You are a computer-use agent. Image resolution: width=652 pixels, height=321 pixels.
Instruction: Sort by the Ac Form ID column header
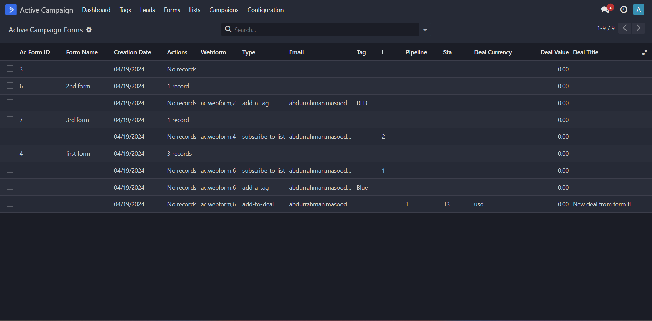click(35, 52)
